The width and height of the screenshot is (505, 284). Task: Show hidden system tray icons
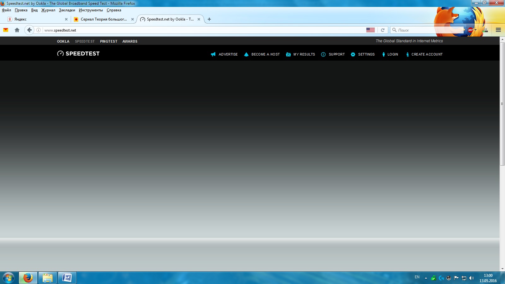pos(426,278)
